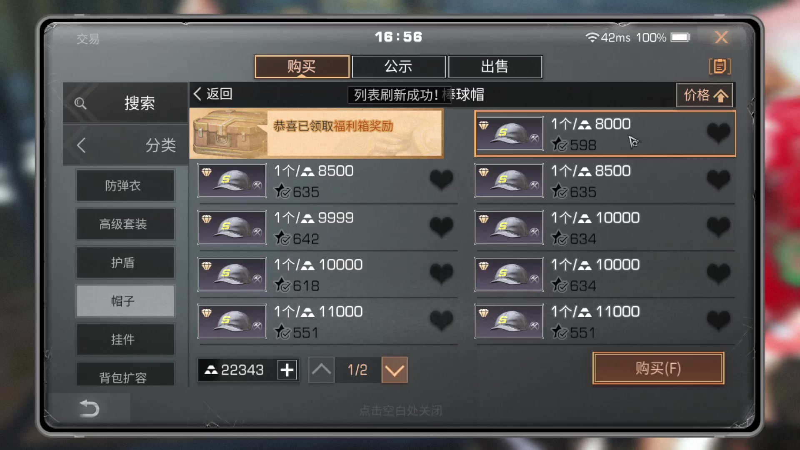Toggle heart on the 9999 cap listing

coord(441,227)
